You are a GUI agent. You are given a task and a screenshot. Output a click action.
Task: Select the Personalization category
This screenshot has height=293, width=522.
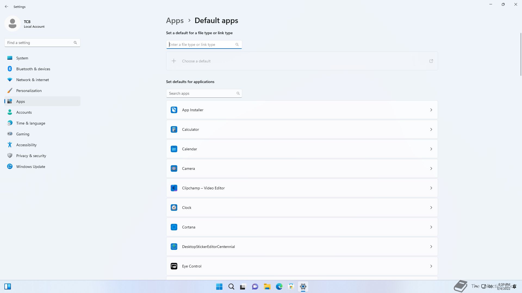pos(42,91)
